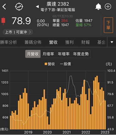Tap the 2020 axis label
Screen dimensions: 116x135
pyautogui.click(x=47, y=132)
